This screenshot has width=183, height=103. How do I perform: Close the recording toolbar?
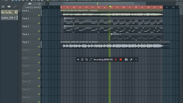[x=136, y=60]
